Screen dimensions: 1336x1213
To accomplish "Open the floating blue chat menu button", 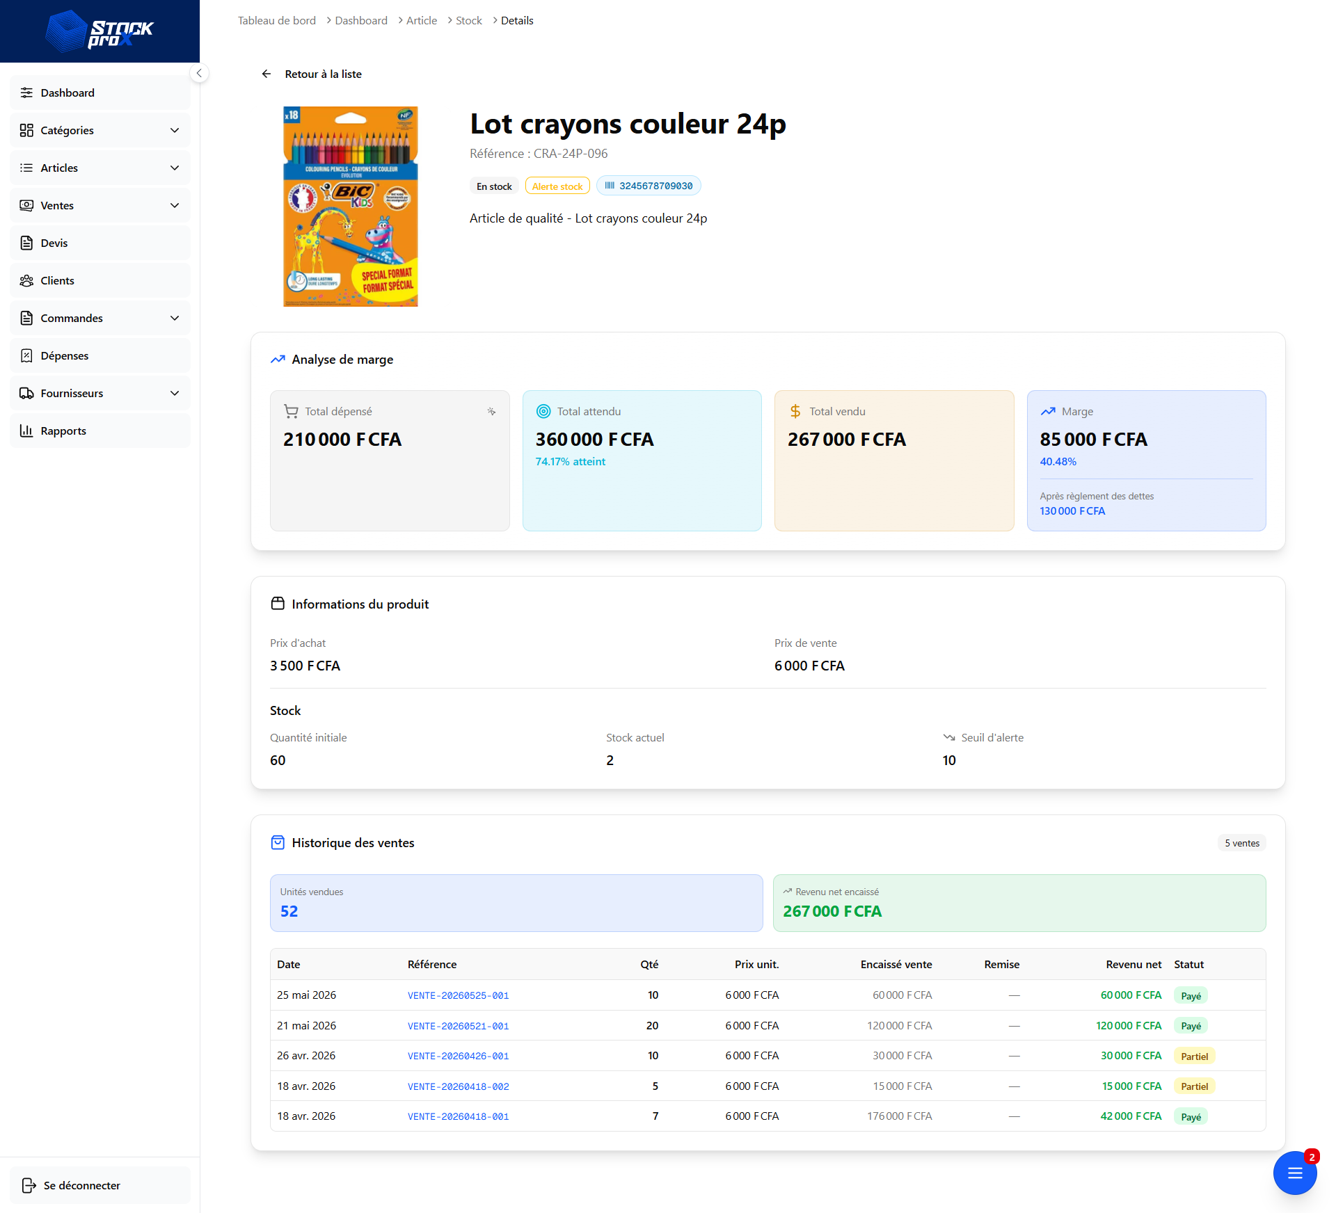I will (x=1294, y=1173).
